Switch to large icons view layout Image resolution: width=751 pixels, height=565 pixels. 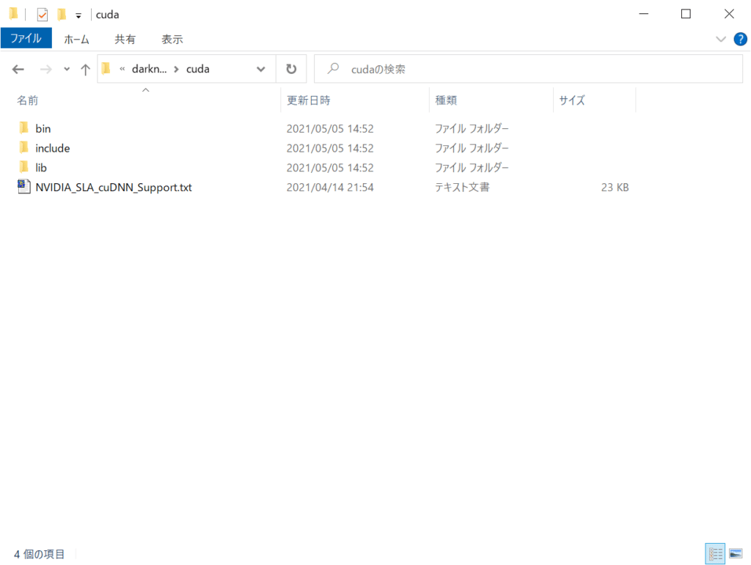(x=735, y=553)
